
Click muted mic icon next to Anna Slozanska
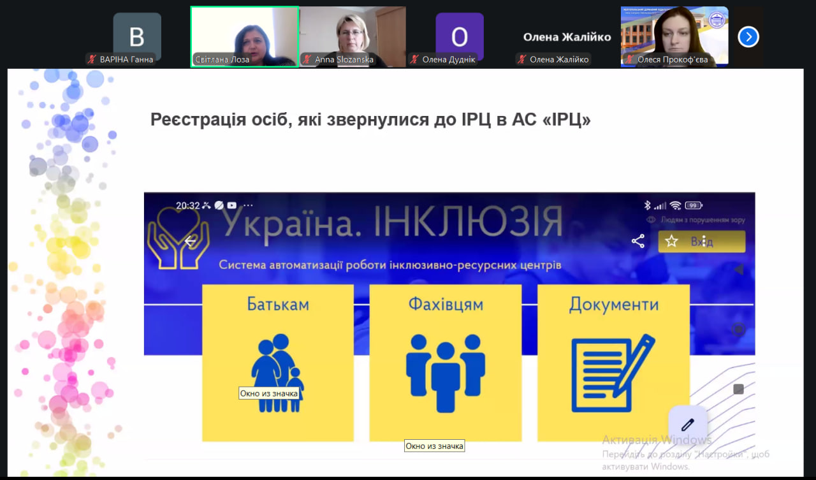[307, 60]
